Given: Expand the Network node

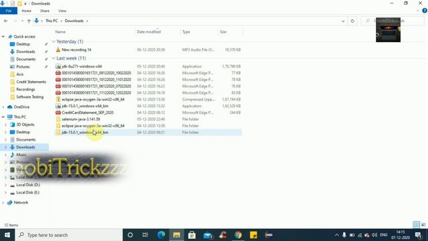Looking at the screenshot, I should [3, 202].
